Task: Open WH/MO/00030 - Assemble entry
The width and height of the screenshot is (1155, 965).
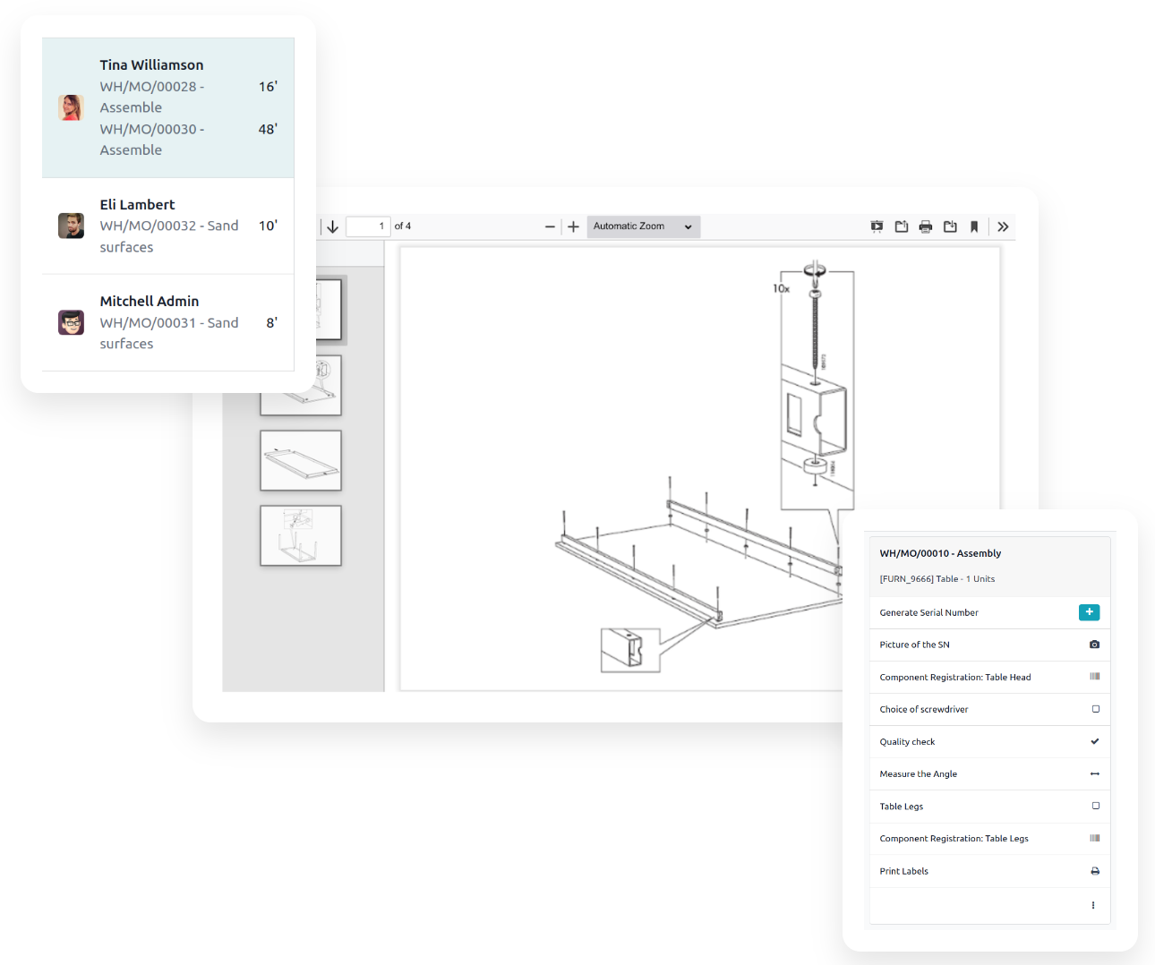Action: [x=152, y=140]
